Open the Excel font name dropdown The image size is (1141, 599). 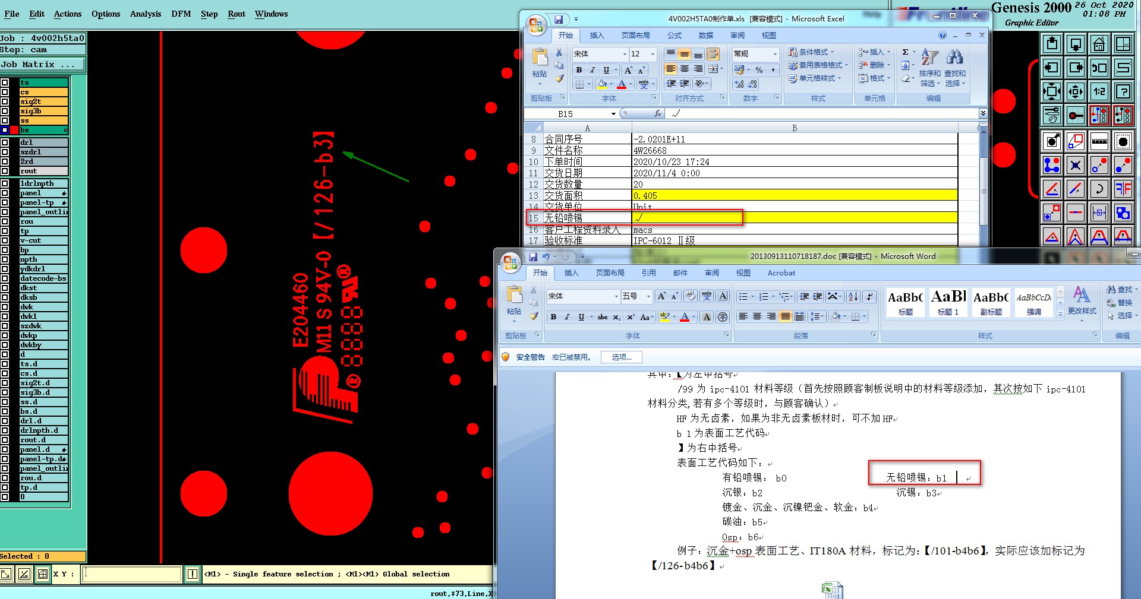(625, 54)
